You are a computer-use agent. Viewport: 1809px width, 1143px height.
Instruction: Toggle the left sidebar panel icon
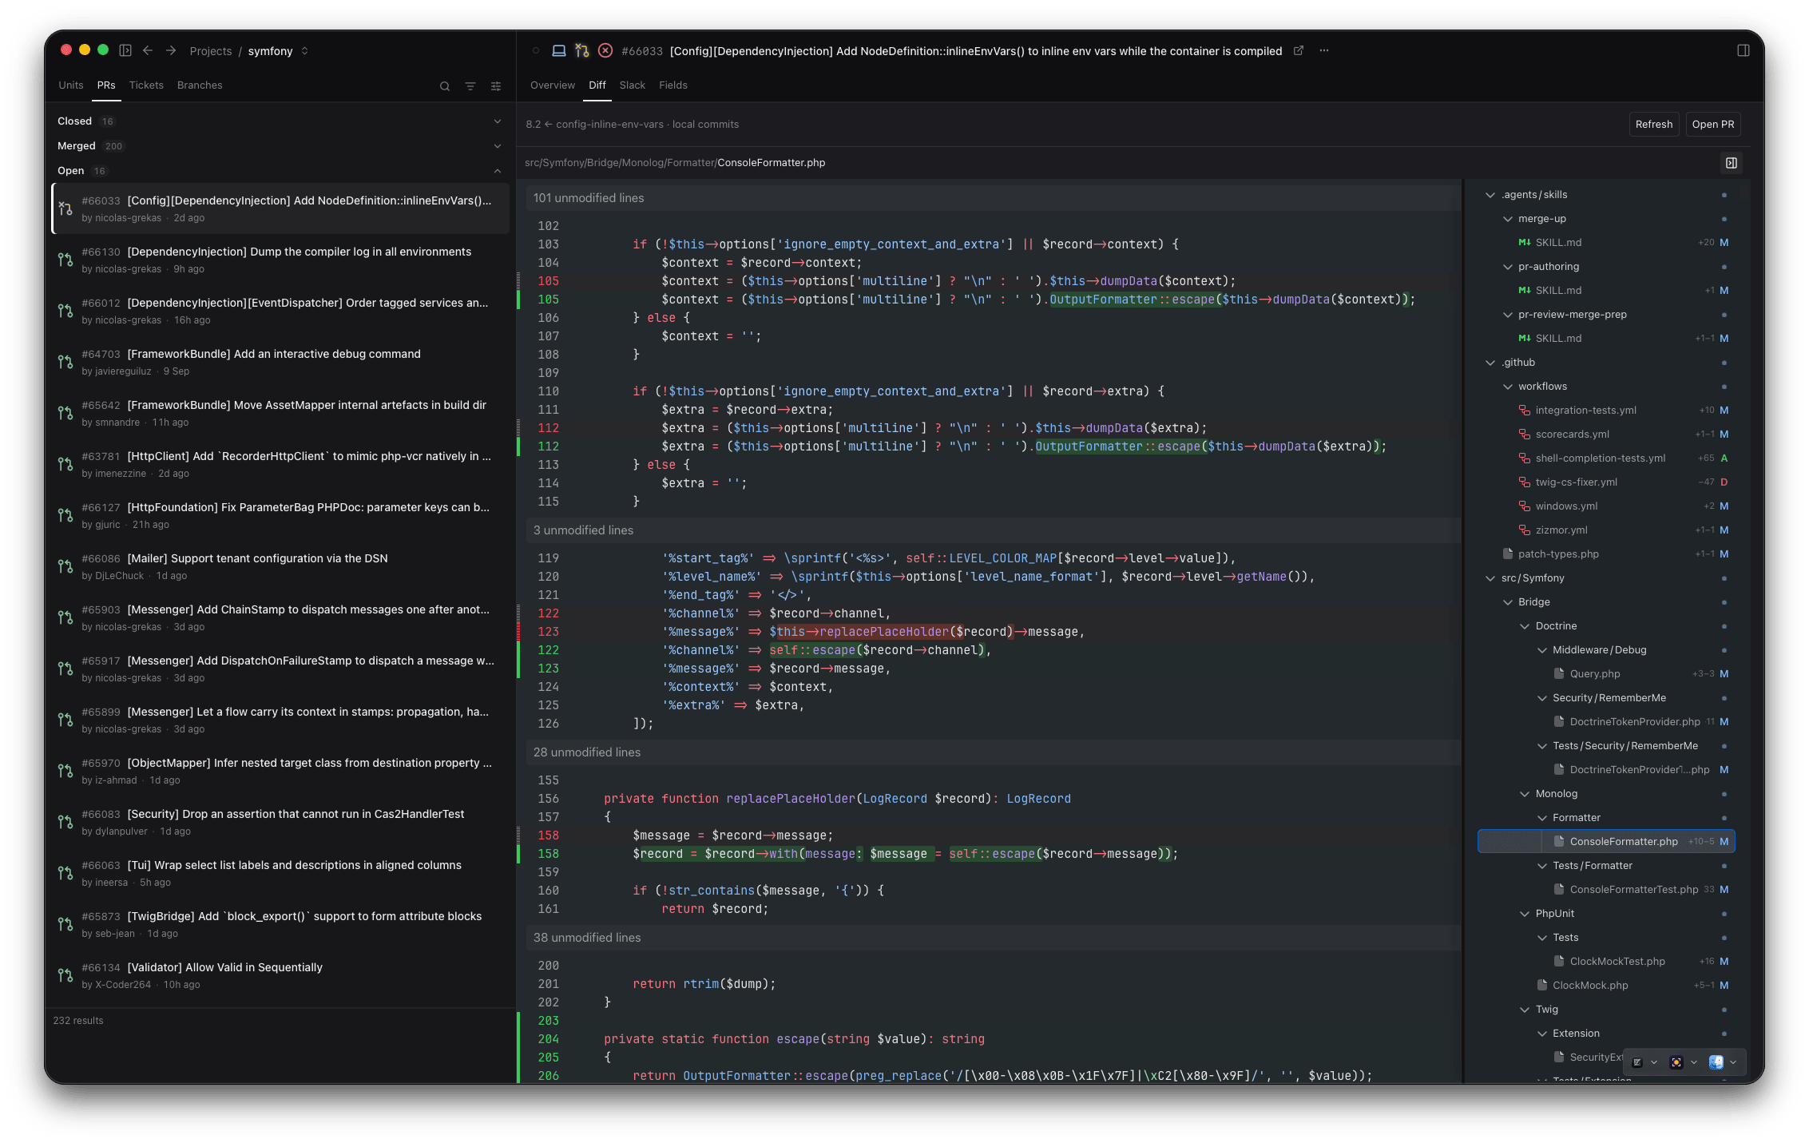(125, 50)
